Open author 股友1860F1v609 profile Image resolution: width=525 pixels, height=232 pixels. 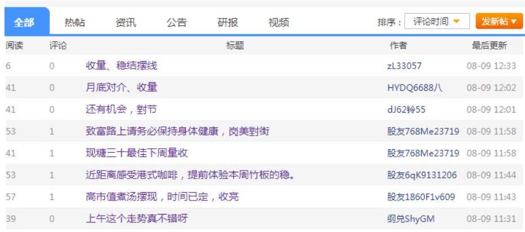[421, 197]
